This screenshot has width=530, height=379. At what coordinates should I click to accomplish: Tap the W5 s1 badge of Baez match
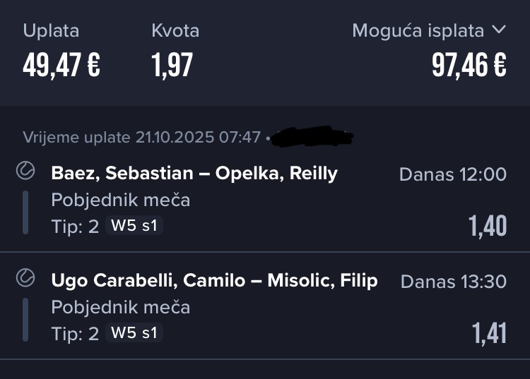coord(134,226)
